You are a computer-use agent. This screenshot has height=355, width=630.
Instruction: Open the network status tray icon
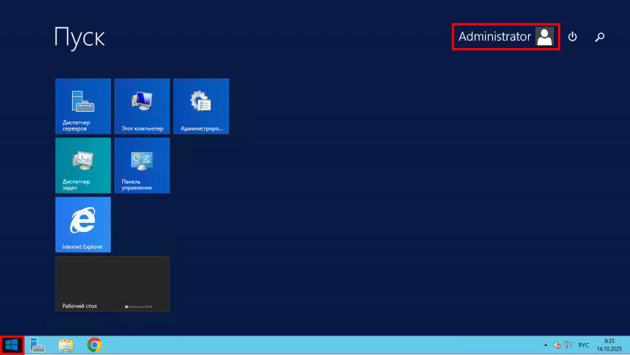pyautogui.click(x=568, y=345)
